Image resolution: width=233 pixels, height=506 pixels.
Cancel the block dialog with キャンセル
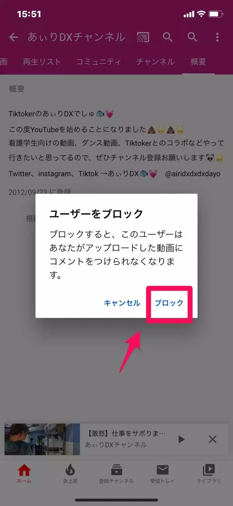pos(122,303)
